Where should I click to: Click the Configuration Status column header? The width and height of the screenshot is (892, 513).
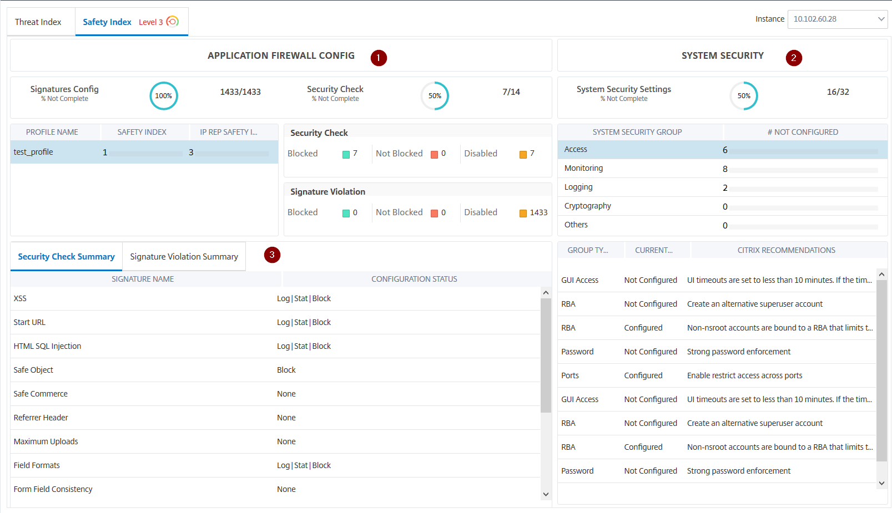tap(414, 279)
